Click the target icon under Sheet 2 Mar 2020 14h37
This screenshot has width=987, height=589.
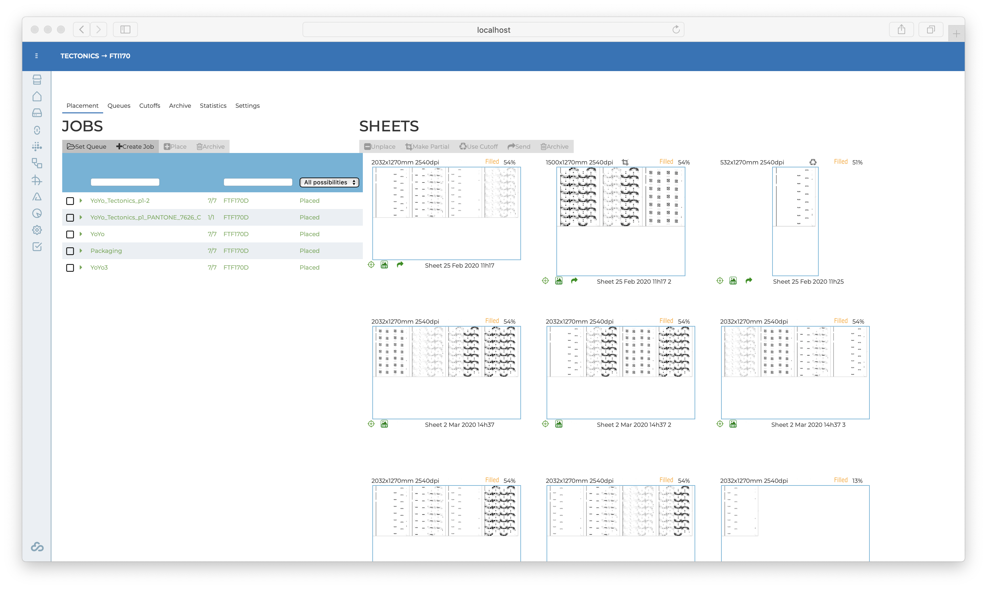(371, 424)
